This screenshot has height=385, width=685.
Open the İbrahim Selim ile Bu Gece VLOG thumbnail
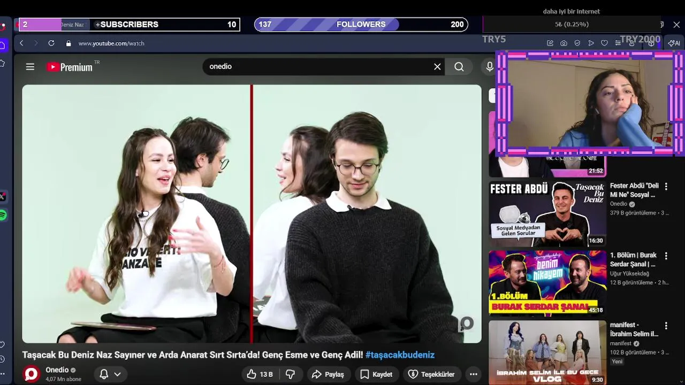pyautogui.click(x=547, y=353)
